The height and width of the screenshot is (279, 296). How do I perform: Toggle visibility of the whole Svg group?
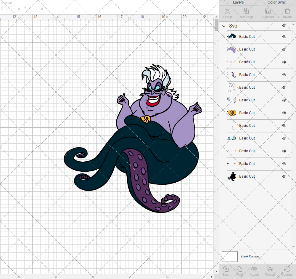click(x=284, y=25)
